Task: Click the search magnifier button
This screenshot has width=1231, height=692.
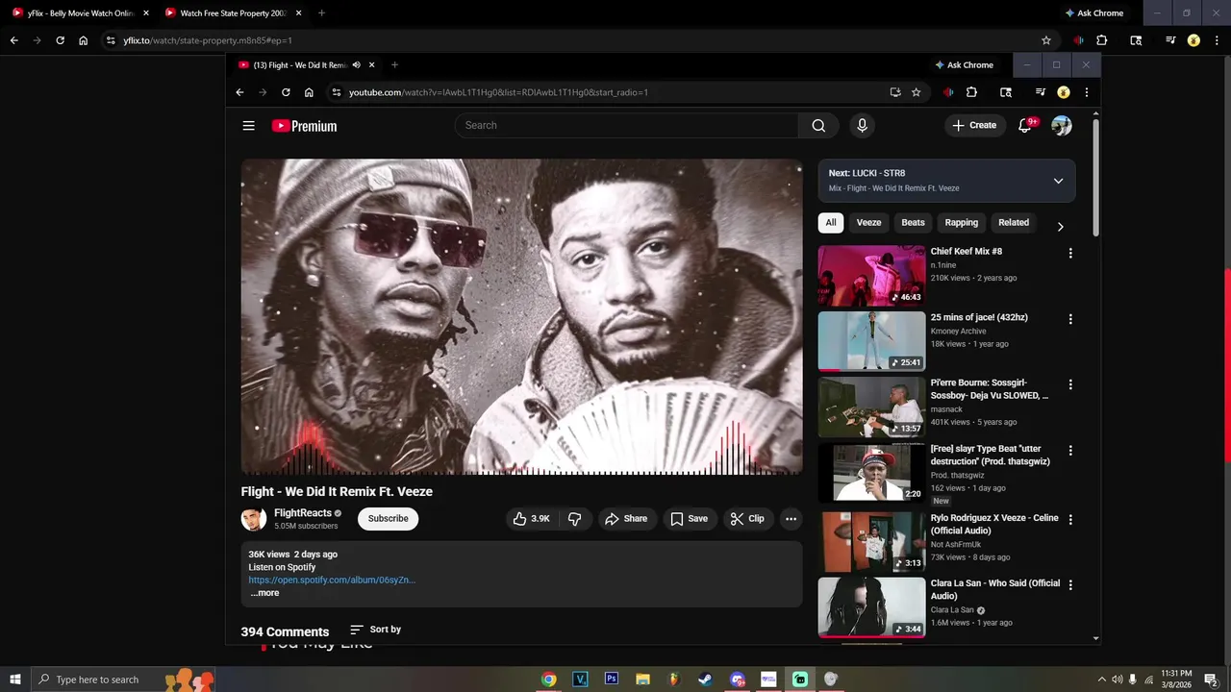Action: 818,125
